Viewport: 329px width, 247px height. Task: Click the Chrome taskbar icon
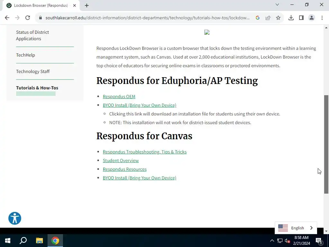point(55,241)
